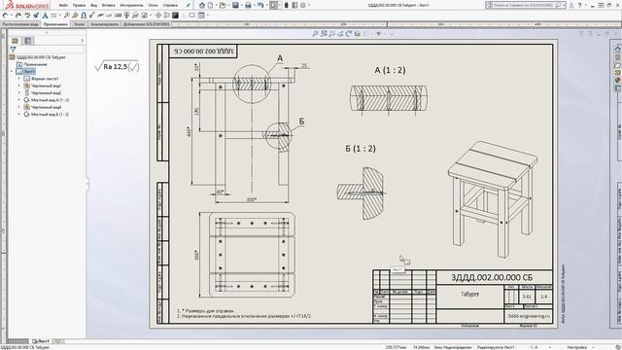Image resolution: width=622 pixels, height=350 pixels.
Task: Select the Geometric Tolerance tool
Action: point(118,16)
